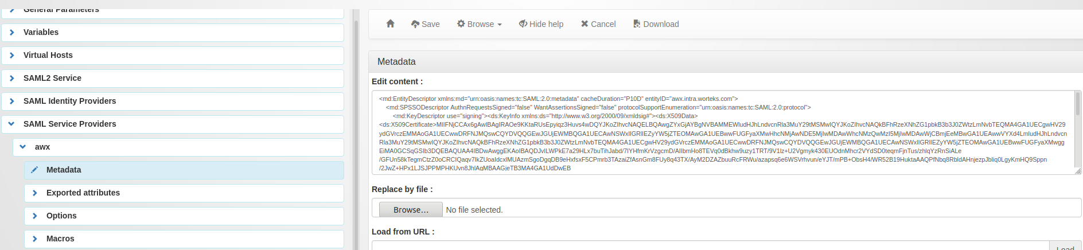Click the Save cloud icon

pyautogui.click(x=415, y=24)
